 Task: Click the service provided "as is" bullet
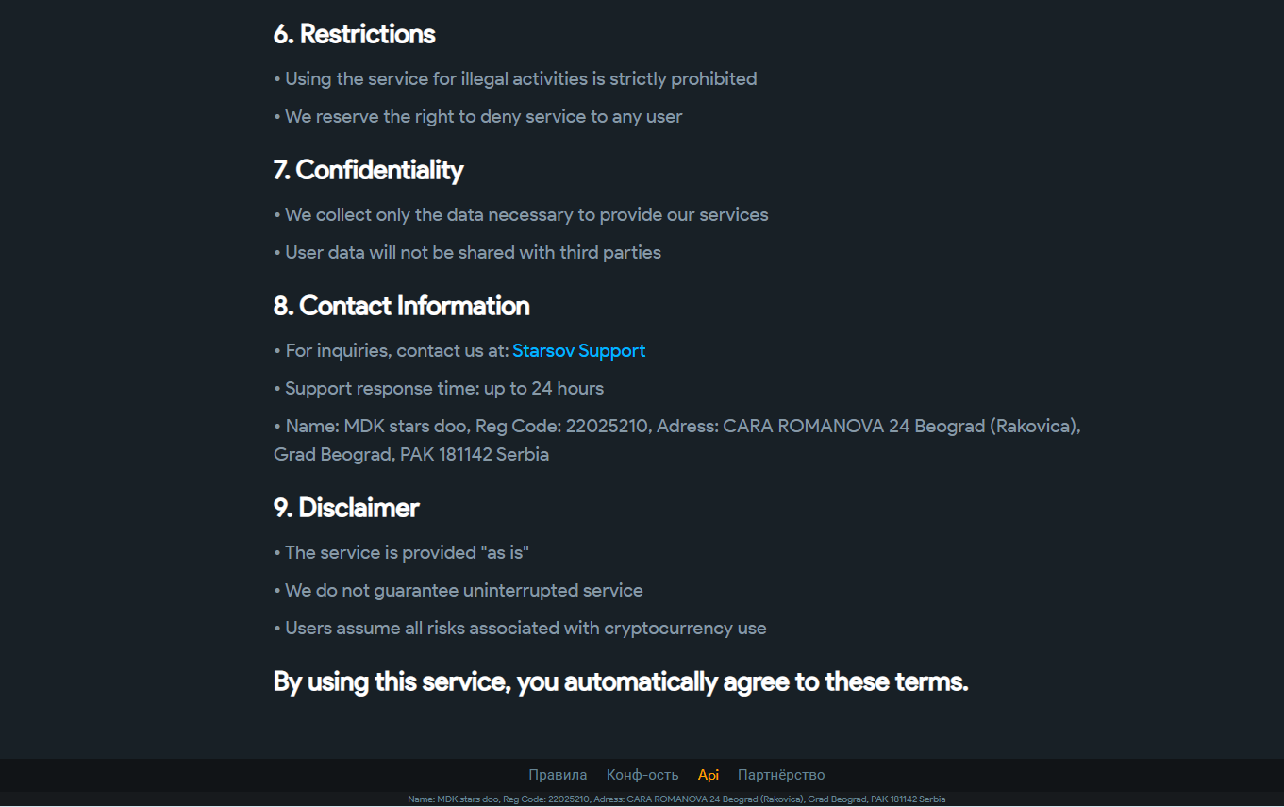coord(402,553)
